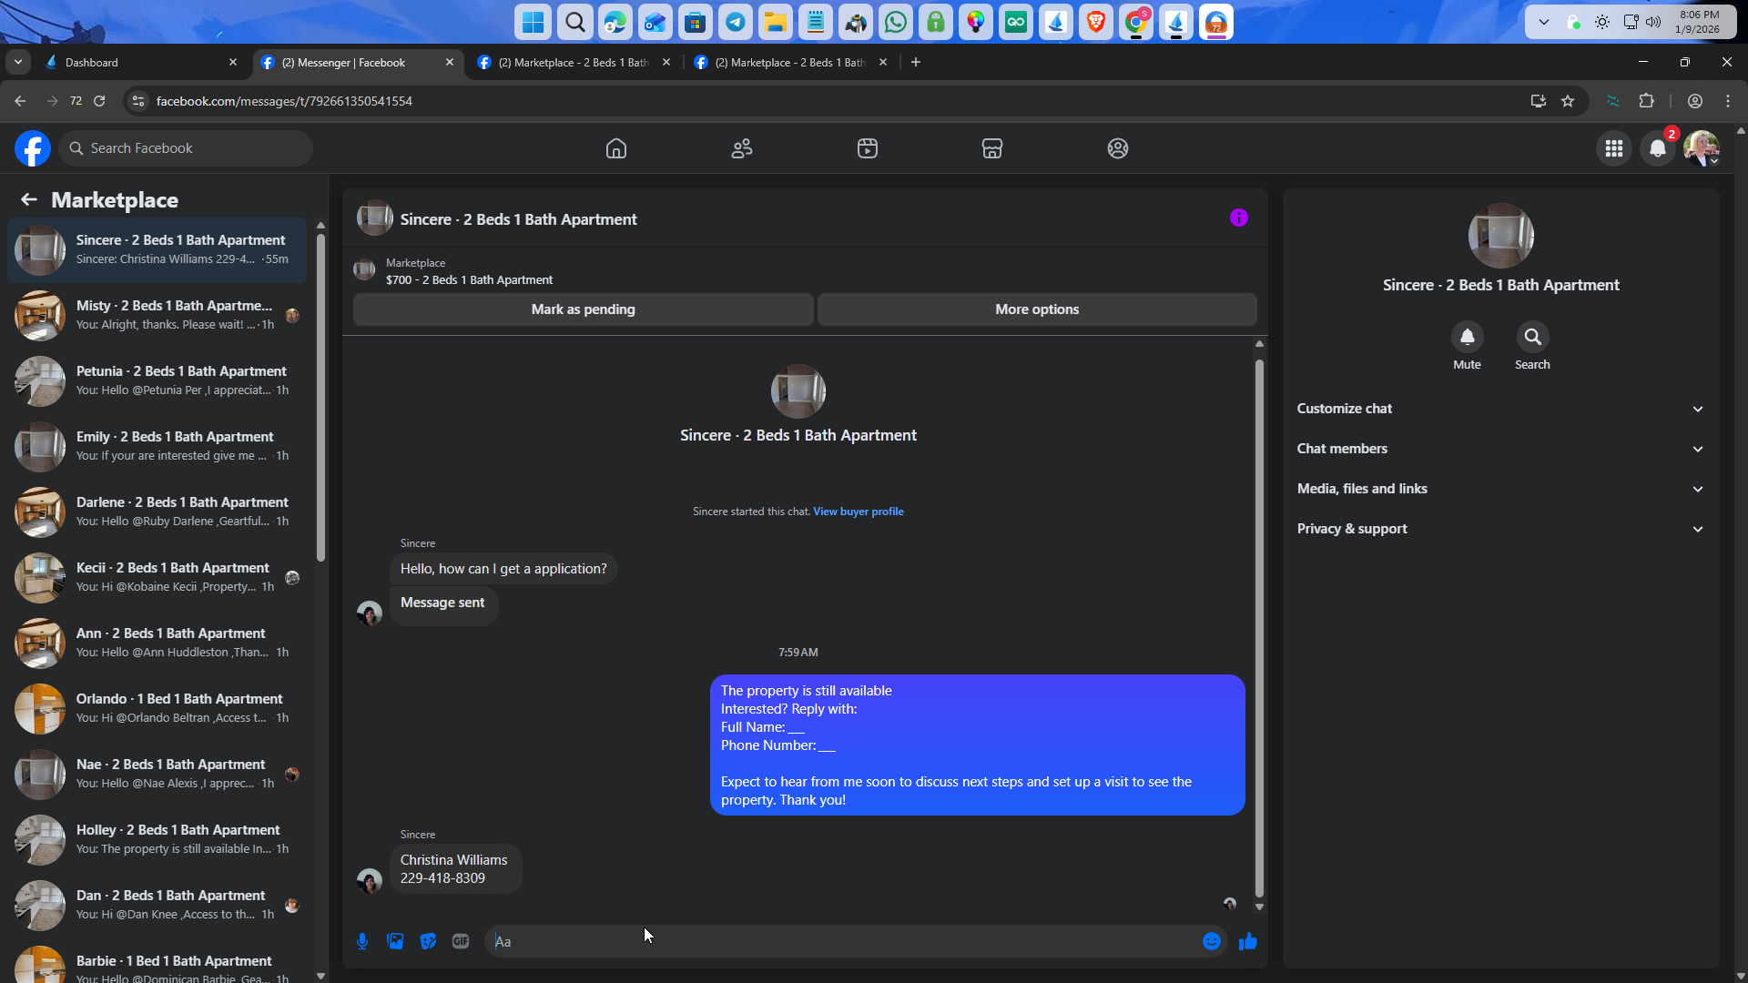The image size is (1748, 983).
Task: Expand the Privacy & support section
Action: pos(1500,529)
